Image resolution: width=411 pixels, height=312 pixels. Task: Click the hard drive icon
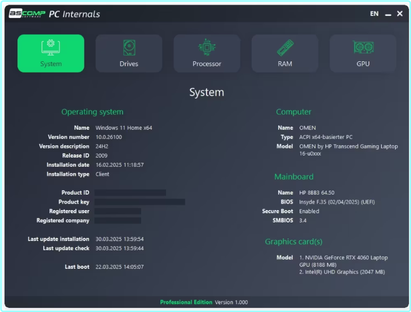click(129, 48)
